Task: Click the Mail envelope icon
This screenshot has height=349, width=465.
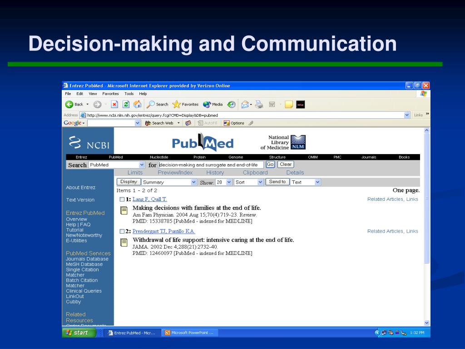Action: tap(245, 105)
